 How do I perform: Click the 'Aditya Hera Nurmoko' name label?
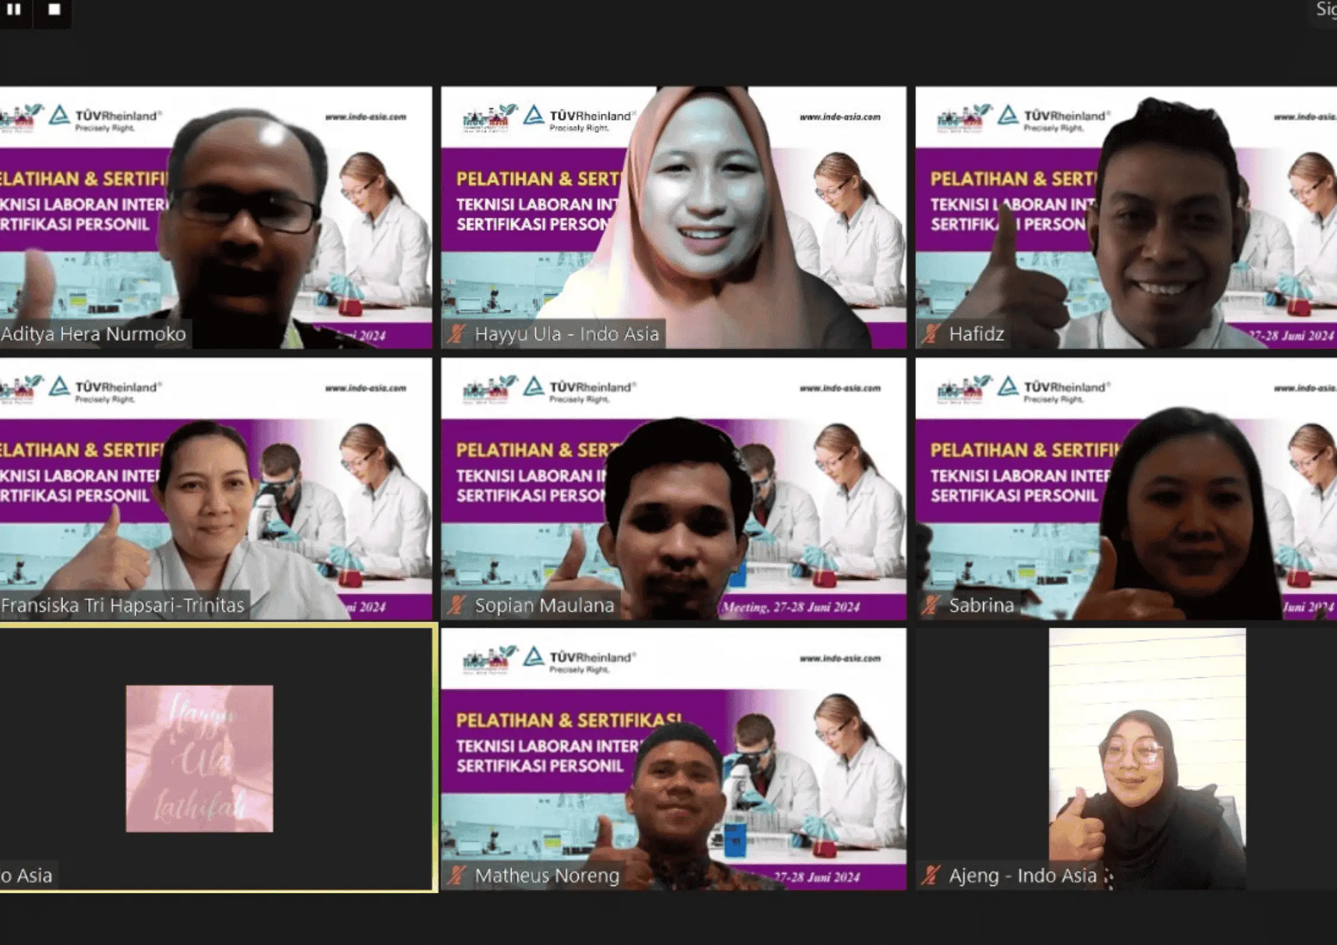tap(94, 334)
